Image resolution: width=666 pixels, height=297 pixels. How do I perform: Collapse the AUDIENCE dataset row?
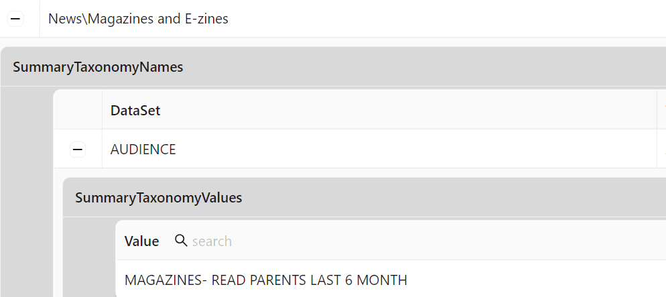tap(78, 149)
